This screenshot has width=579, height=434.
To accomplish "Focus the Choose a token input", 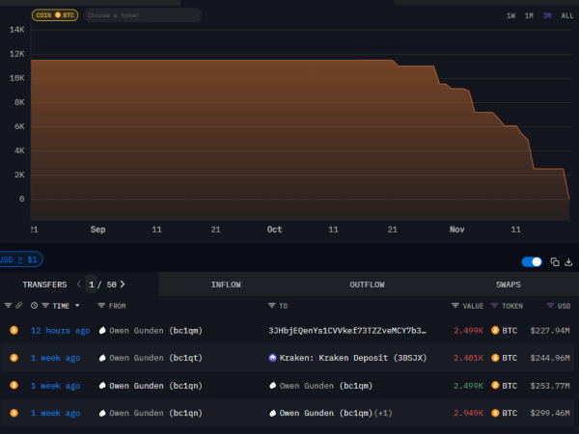I will 143,15.
